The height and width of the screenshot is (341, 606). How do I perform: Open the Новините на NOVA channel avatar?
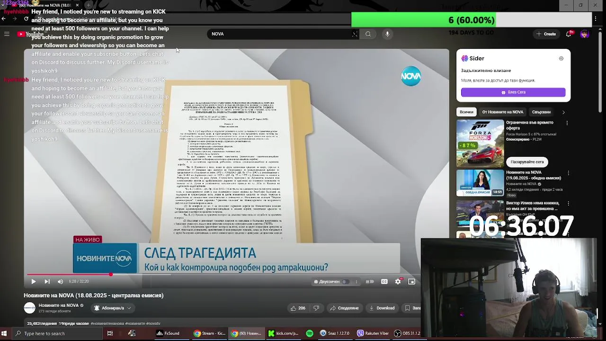(29, 308)
